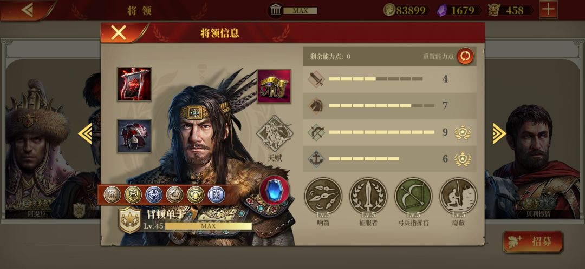Select the 征服者 skill icon
Viewport: 585px width, 269px height.
(368, 196)
